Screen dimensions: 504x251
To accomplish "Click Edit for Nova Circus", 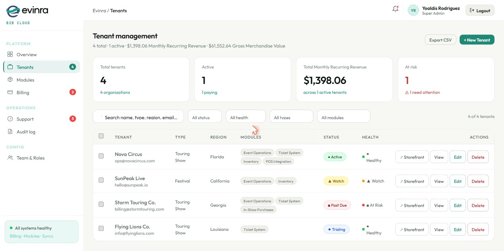I will pyautogui.click(x=458, y=157).
